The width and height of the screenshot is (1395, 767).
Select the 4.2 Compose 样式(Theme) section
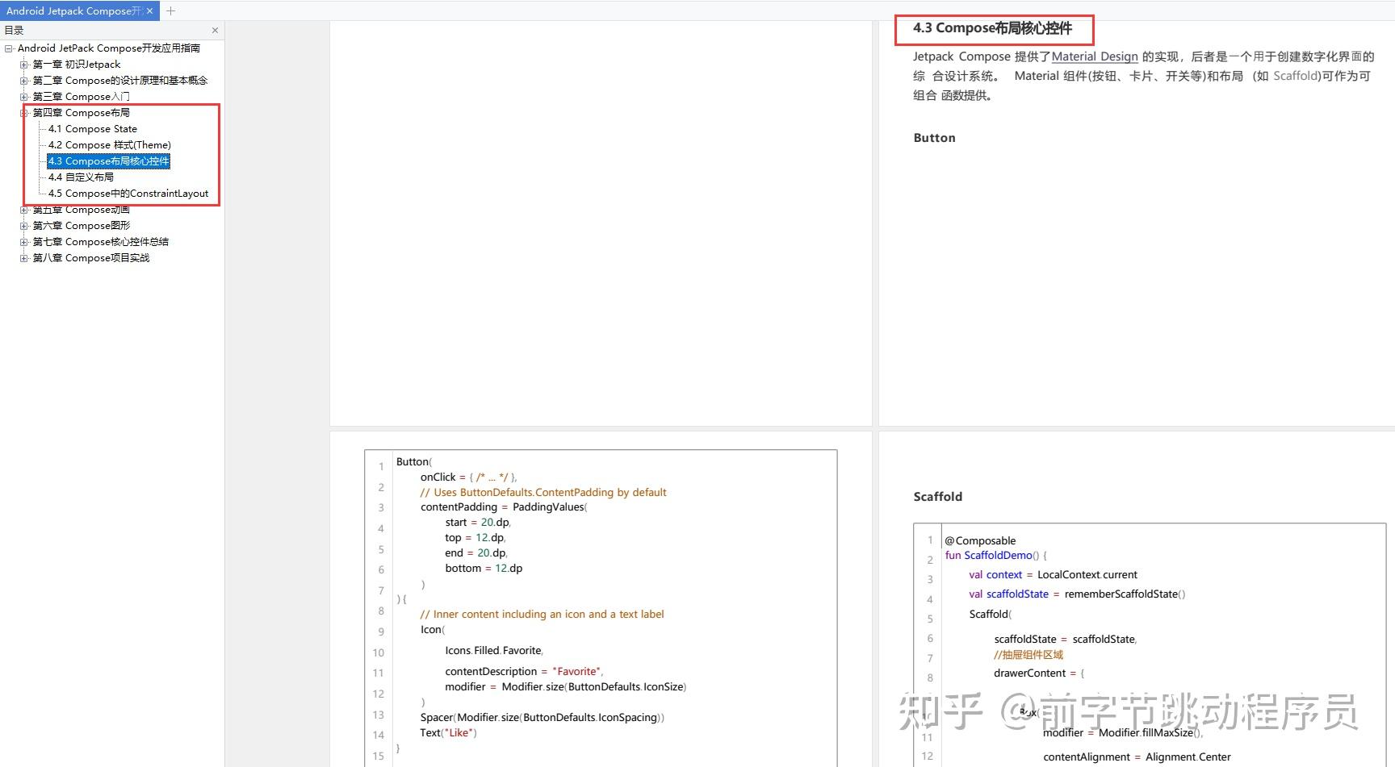[108, 144]
